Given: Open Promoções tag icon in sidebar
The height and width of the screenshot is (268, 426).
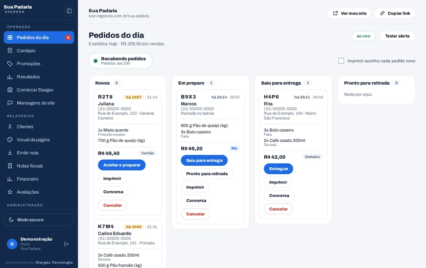Looking at the screenshot, I should 10,64.
